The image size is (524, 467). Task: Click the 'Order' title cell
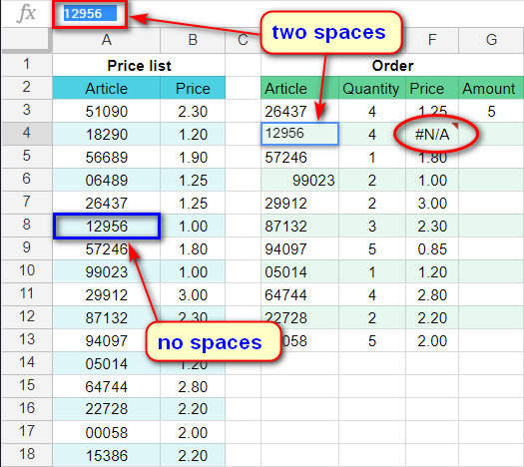pyautogui.click(x=392, y=66)
